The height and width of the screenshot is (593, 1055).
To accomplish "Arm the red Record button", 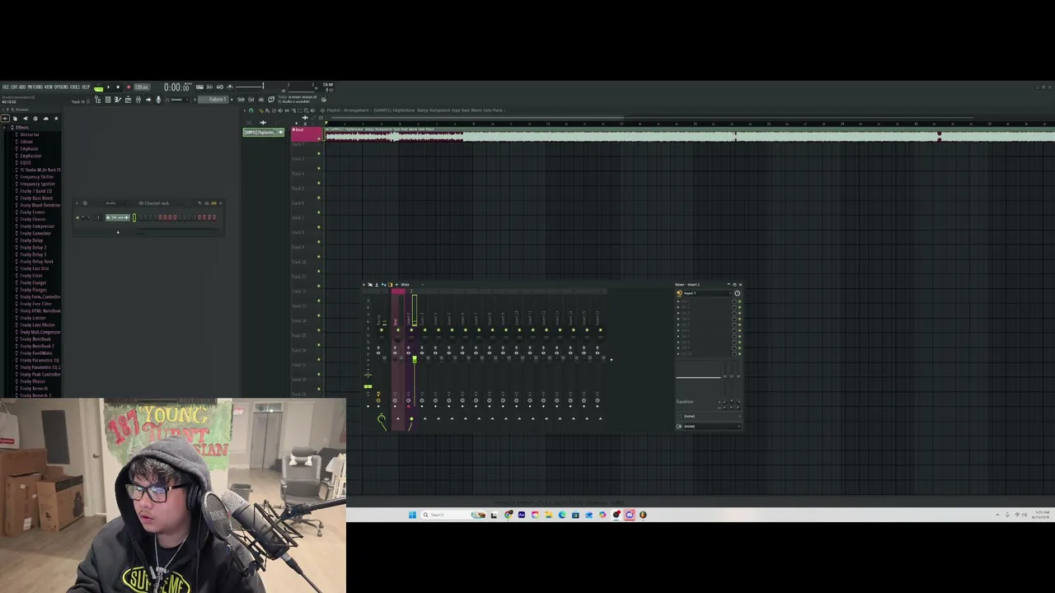I will click(128, 87).
